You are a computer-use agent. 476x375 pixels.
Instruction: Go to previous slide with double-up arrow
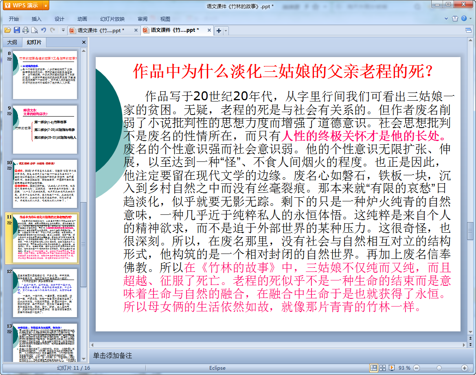click(x=470, y=338)
